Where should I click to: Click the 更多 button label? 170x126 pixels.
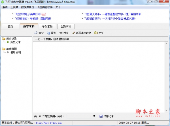(x=101, y=33)
